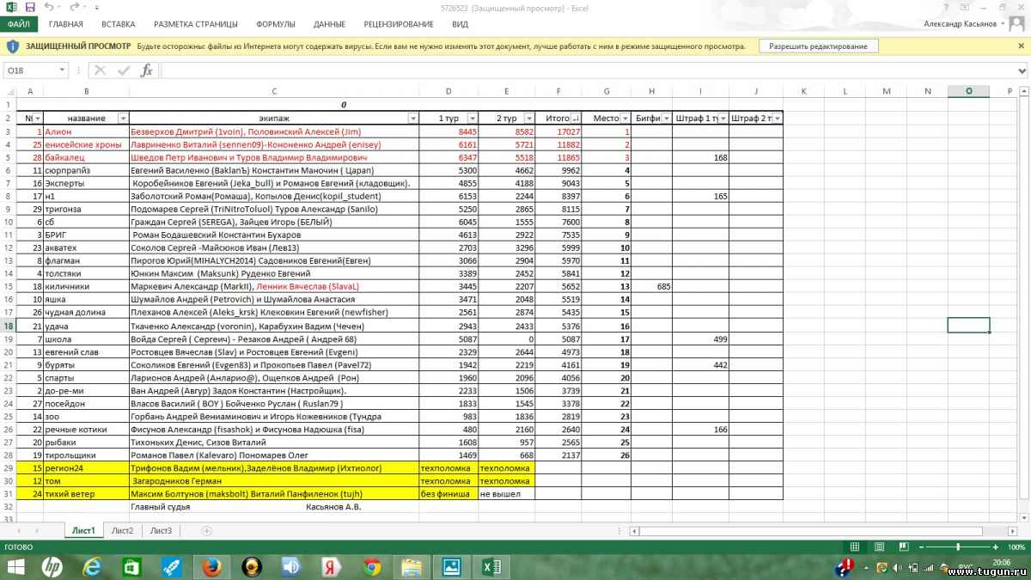The image size is (1031, 580).
Task: Open the РАЗМЕТКА СТРАНИЦЫ tab
Action: pyautogui.click(x=194, y=24)
